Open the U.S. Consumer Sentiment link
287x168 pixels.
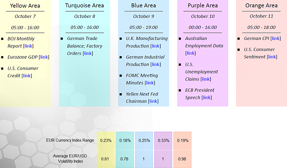click(272, 57)
